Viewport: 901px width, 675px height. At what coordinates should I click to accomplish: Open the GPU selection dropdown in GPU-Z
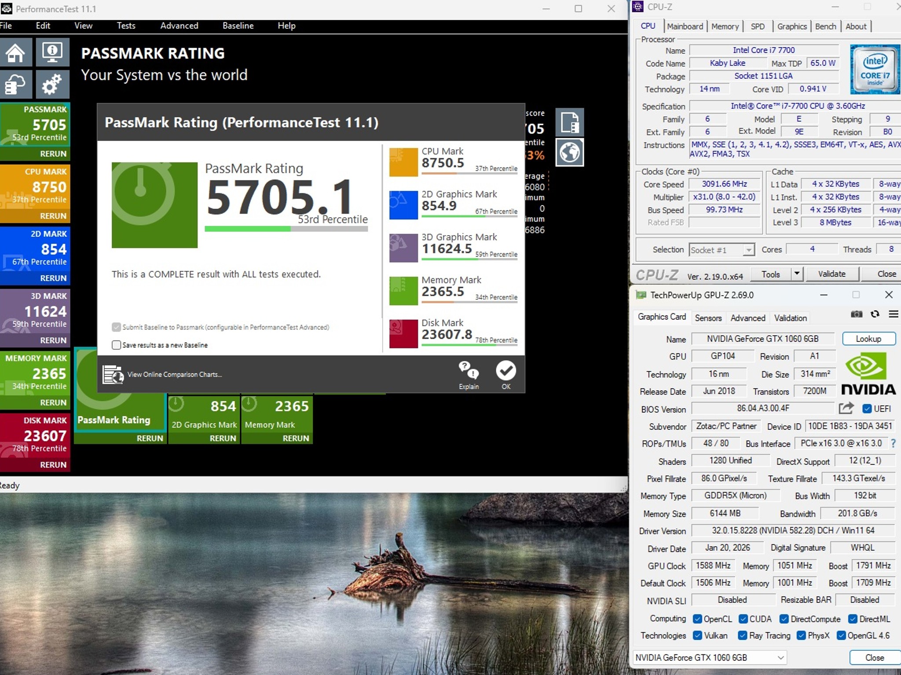coord(709,657)
